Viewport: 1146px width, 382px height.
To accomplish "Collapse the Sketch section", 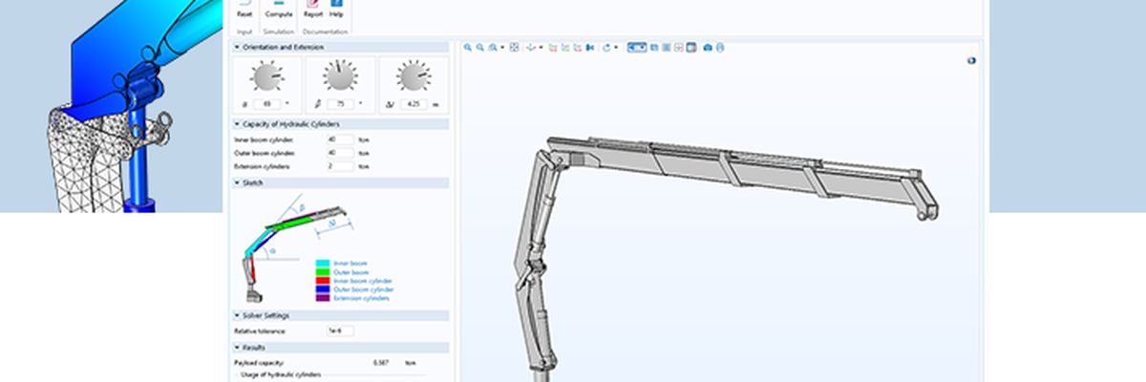I will tap(237, 182).
